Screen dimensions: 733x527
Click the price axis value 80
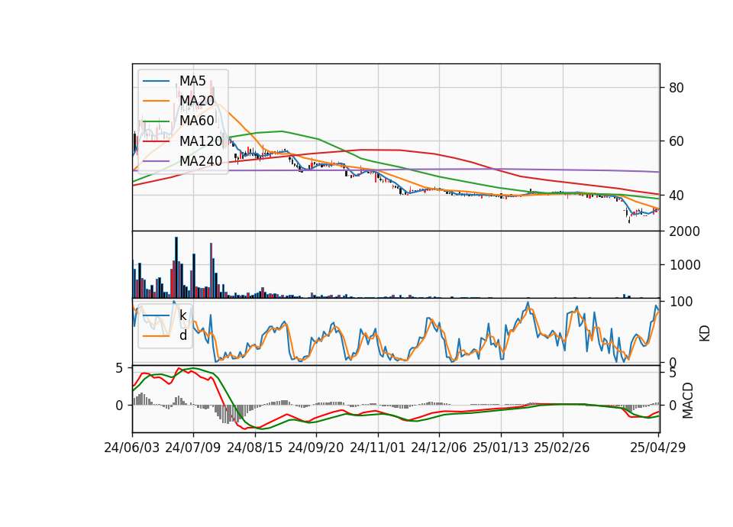676,88
